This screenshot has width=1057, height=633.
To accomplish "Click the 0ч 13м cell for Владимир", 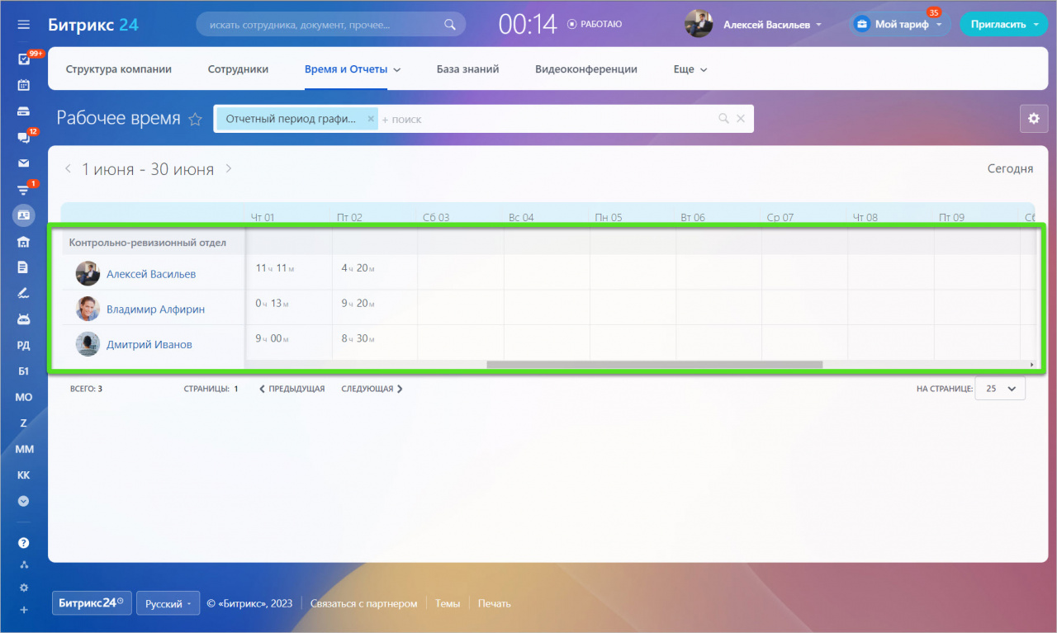I will point(289,307).
